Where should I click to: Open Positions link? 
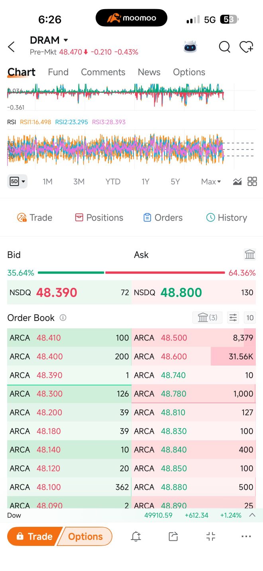coord(99,217)
